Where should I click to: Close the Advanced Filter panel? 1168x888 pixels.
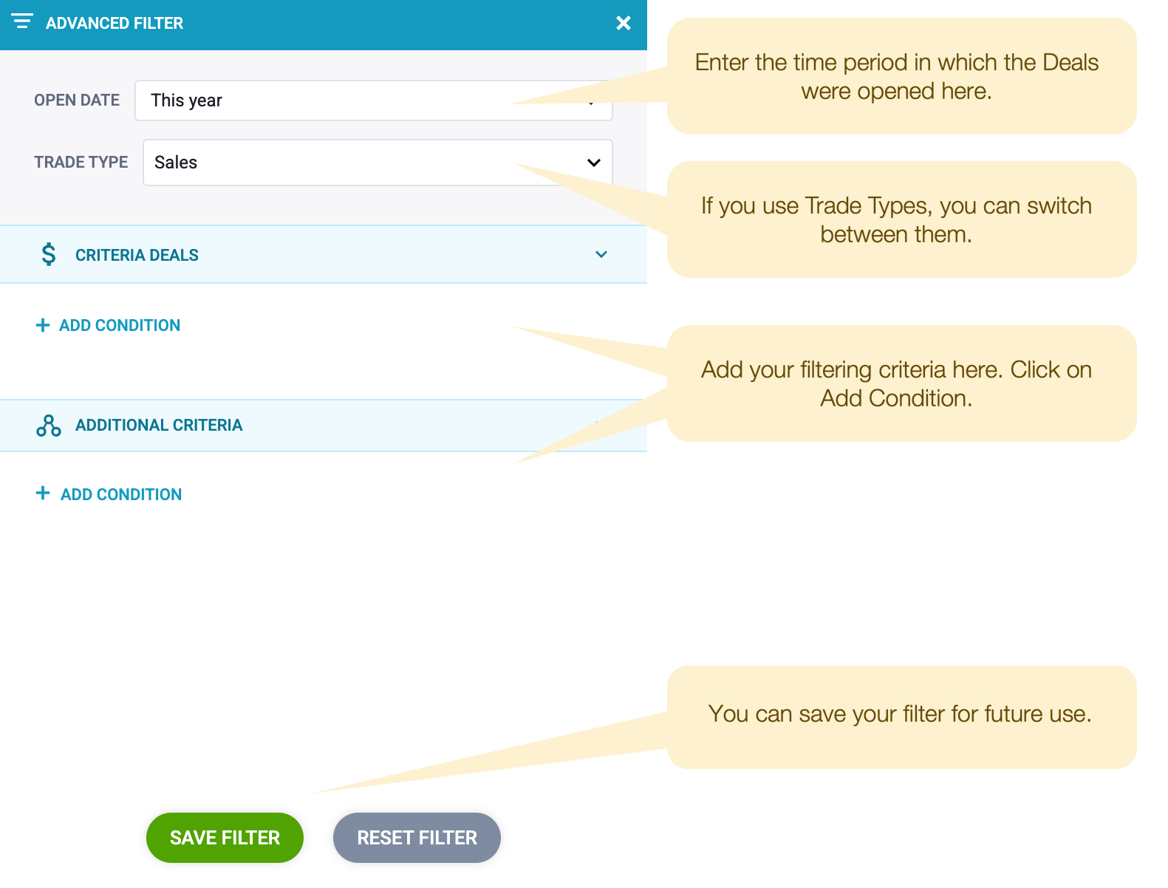click(x=624, y=23)
